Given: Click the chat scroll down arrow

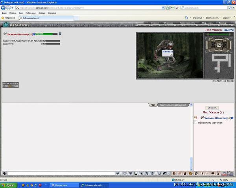Looking at the screenshot, I should (191, 169).
